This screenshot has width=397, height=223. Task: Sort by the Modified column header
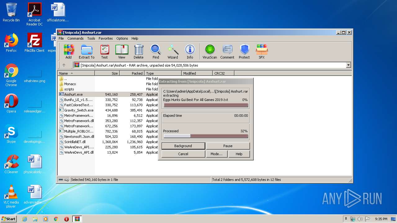coord(197,73)
